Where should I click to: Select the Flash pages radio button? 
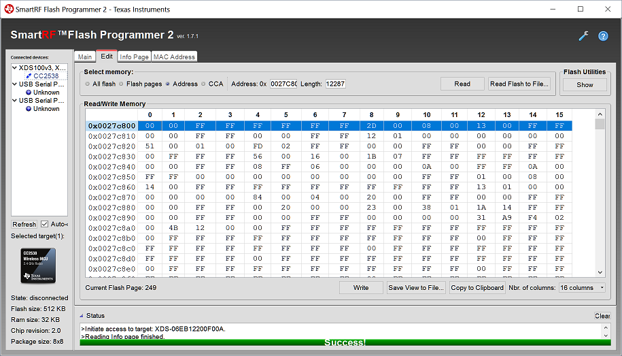click(x=121, y=84)
